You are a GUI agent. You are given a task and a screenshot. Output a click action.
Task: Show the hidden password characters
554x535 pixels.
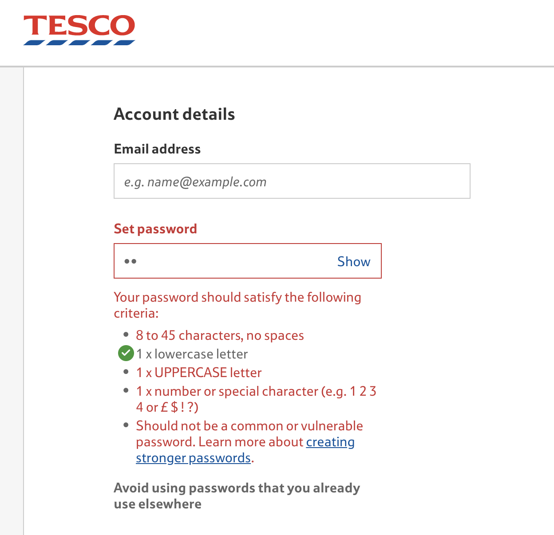point(353,262)
